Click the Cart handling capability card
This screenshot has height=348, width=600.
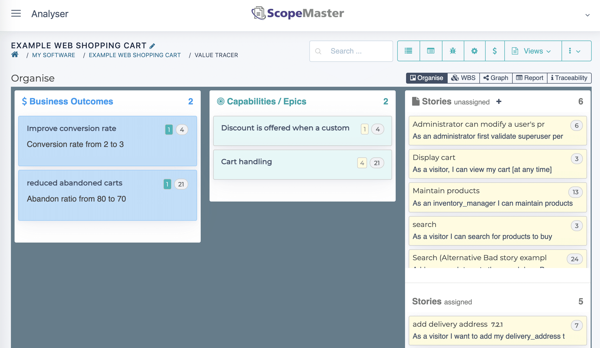coord(302,162)
